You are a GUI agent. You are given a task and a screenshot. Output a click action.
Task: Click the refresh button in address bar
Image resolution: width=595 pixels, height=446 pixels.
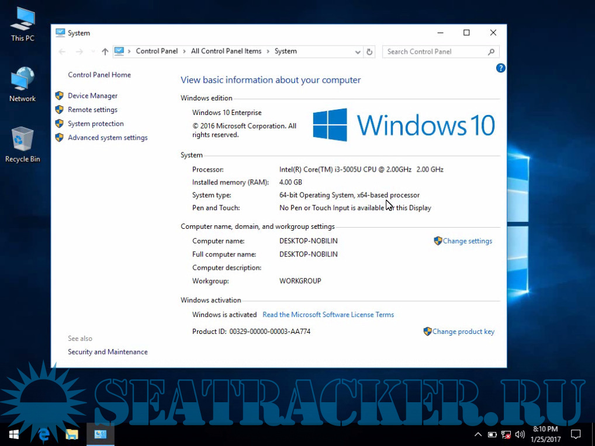click(369, 52)
